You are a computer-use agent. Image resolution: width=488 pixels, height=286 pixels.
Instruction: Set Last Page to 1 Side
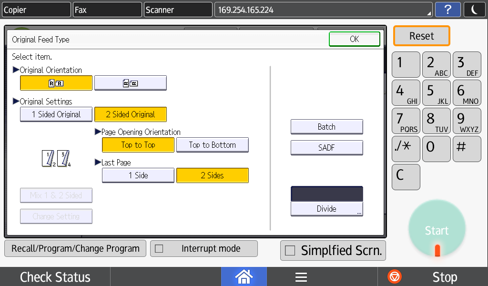[138, 175]
